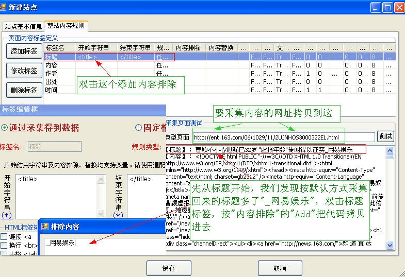
Task: Click the 修改标签 button
Action: 24,70
